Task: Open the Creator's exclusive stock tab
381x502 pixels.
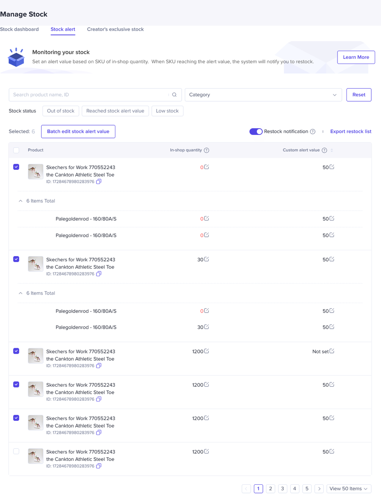Action: coord(115,29)
